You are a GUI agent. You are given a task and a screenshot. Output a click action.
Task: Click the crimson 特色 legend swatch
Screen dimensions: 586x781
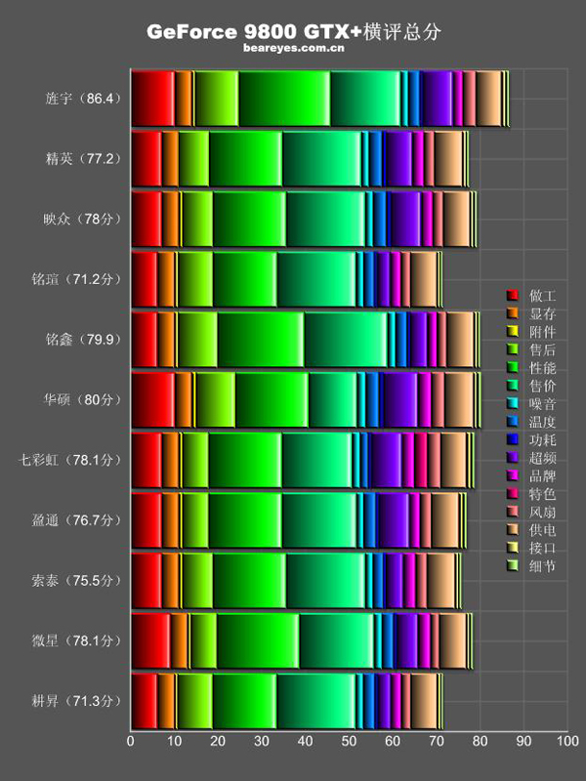coord(512,494)
